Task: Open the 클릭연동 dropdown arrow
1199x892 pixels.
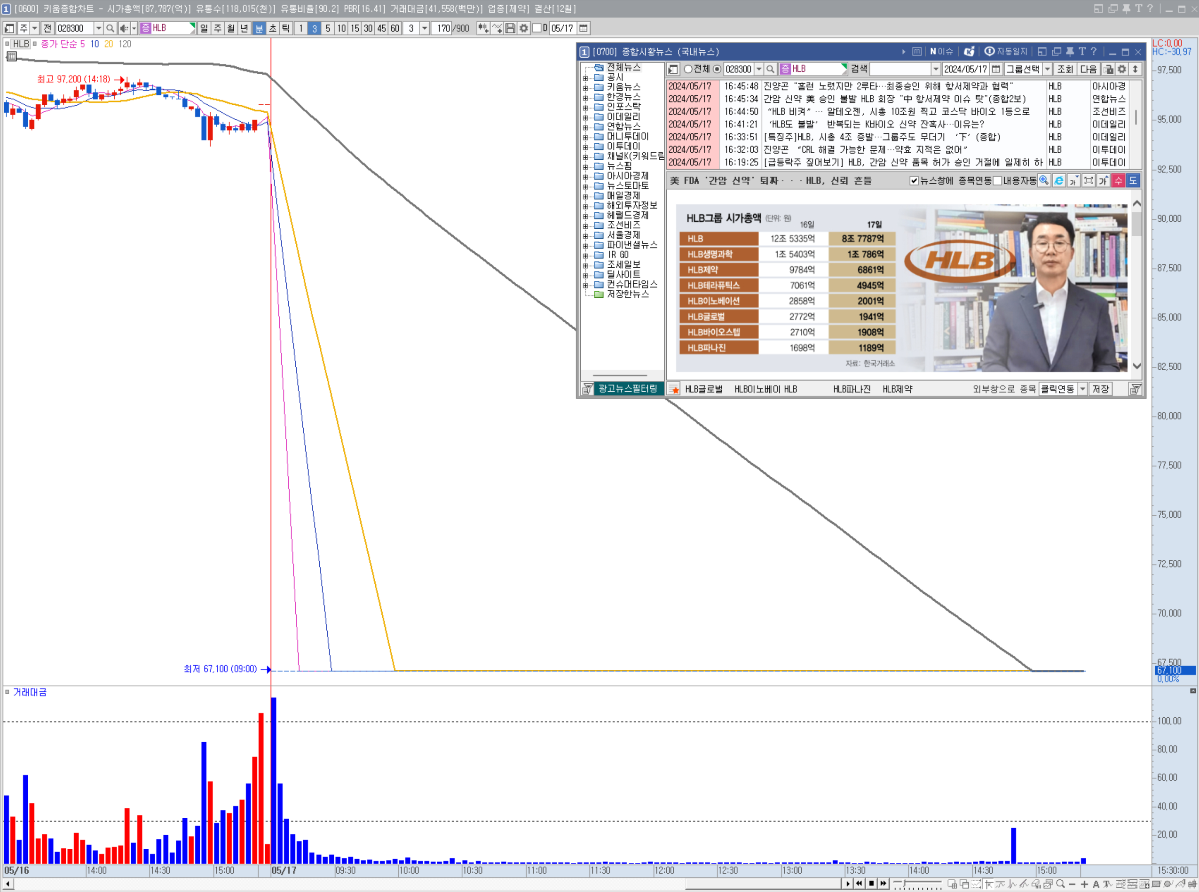Action: pyautogui.click(x=1082, y=389)
